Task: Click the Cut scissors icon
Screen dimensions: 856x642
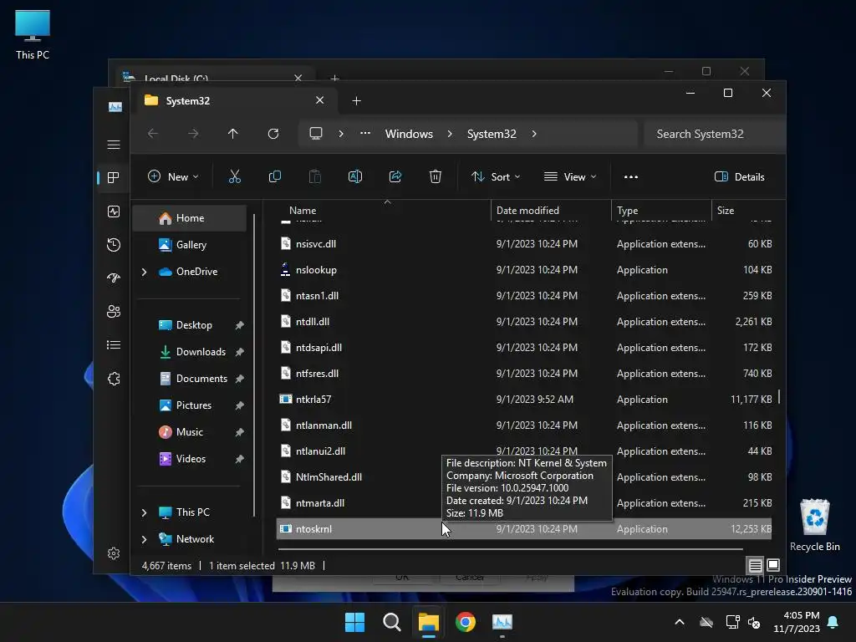Action: [235, 176]
